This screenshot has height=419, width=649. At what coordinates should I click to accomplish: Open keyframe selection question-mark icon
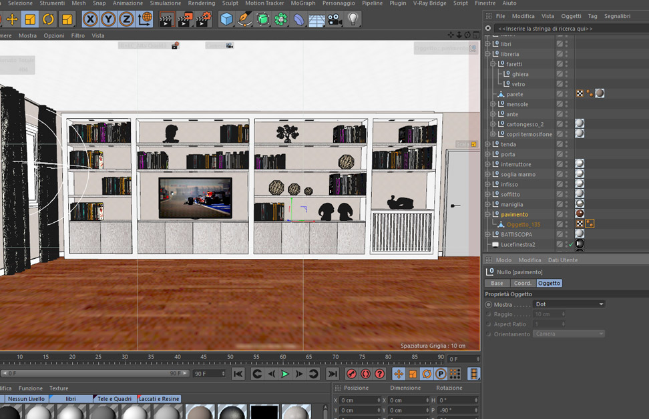[379, 374]
